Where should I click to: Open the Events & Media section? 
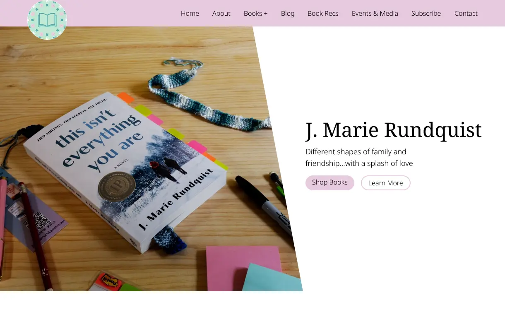click(x=375, y=13)
